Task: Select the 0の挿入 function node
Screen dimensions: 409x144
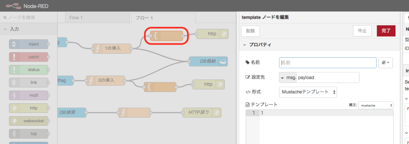Action: (105, 81)
